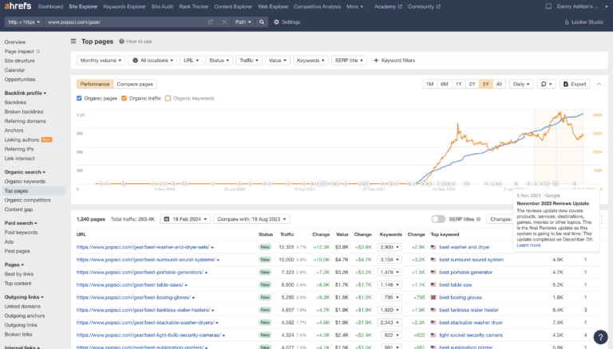The image size is (613, 349).
Task: Open Rank Tracker in navigation
Action: click(193, 6)
